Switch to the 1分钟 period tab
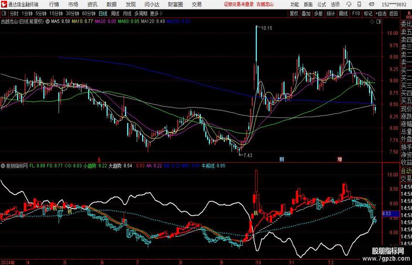 tap(27, 13)
